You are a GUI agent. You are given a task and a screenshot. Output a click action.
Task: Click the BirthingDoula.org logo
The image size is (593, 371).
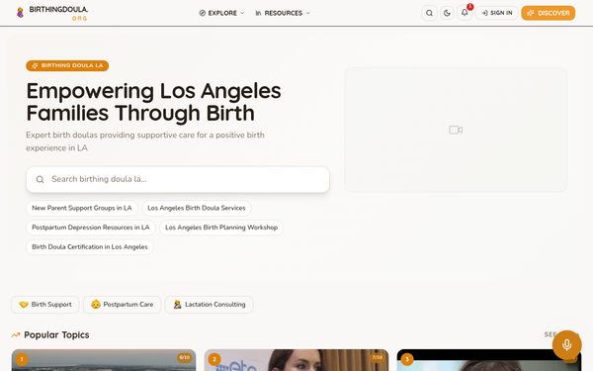click(x=52, y=13)
